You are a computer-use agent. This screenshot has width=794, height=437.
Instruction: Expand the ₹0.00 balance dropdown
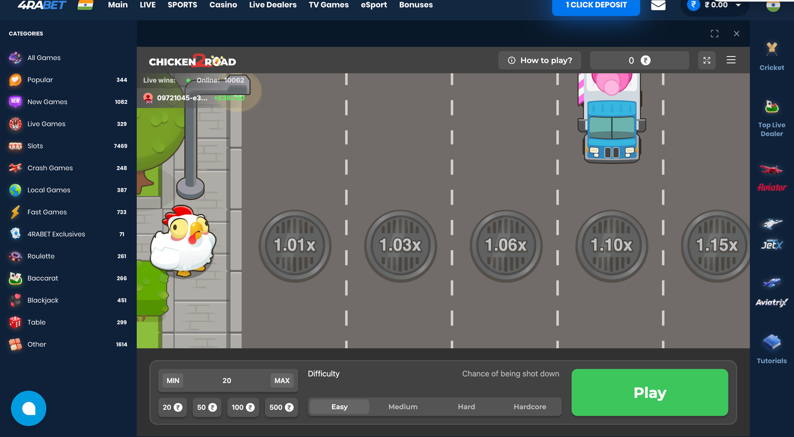pos(738,5)
